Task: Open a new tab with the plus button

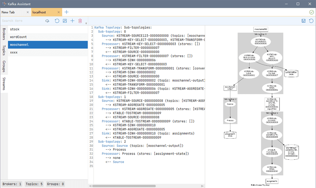Action: pos(66,12)
